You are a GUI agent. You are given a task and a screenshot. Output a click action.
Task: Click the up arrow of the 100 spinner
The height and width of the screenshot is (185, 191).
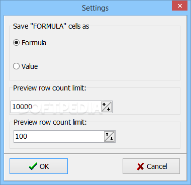tap(107, 134)
